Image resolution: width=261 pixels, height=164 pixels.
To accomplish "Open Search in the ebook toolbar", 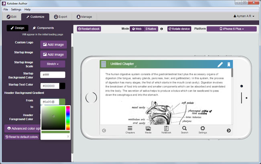I will (184, 130).
